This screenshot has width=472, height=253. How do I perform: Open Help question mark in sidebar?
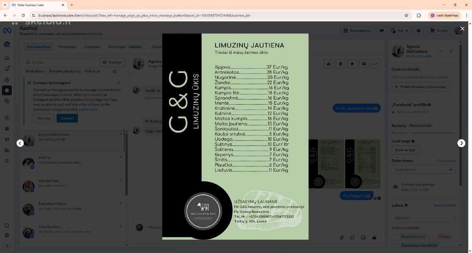coord(7,246)
